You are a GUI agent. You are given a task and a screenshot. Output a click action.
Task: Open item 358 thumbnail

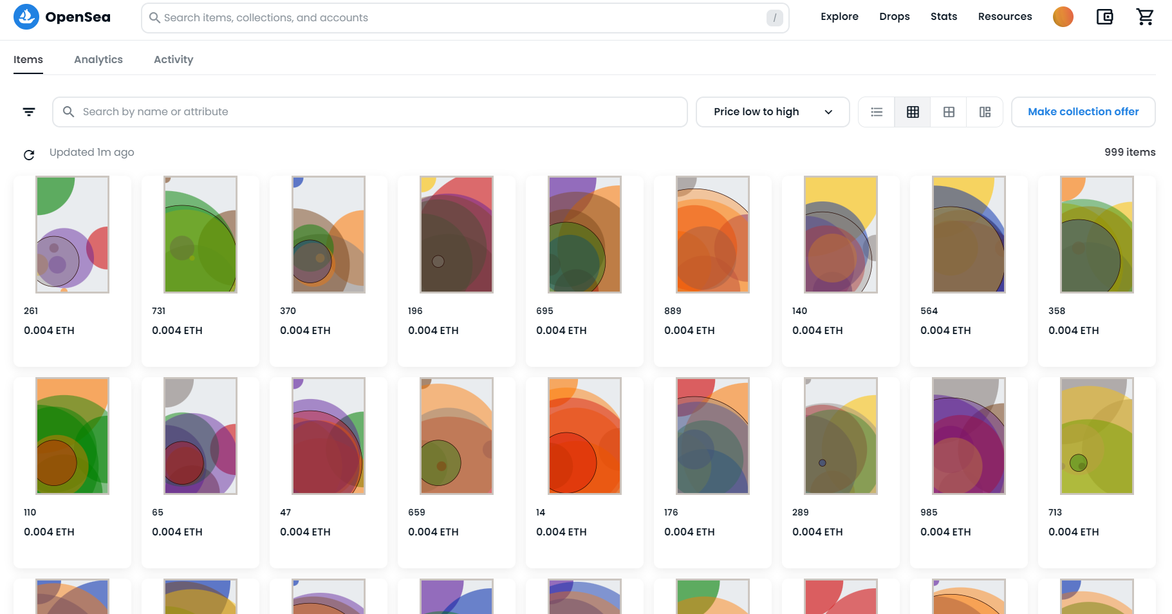coord(1097,235)
